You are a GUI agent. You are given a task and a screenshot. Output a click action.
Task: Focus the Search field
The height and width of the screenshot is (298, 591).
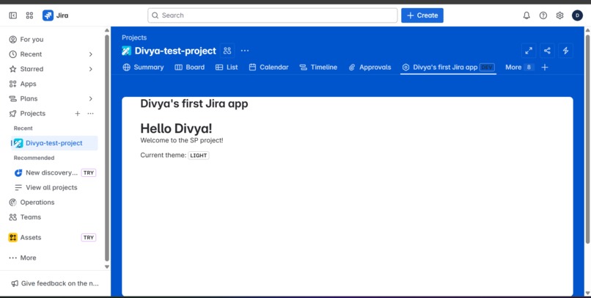(x=273, y=15)
